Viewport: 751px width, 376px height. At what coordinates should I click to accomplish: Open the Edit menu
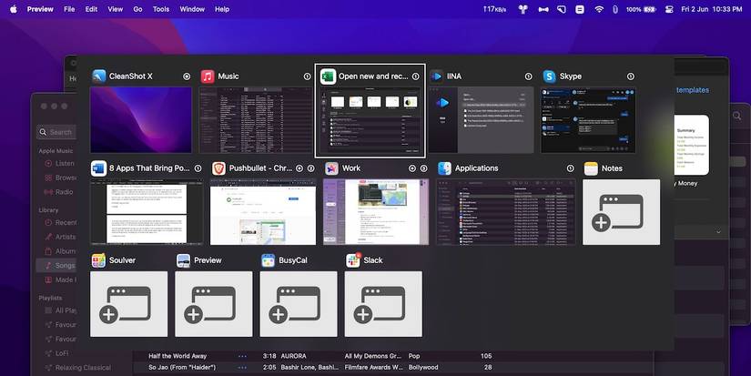pos(91,9)
